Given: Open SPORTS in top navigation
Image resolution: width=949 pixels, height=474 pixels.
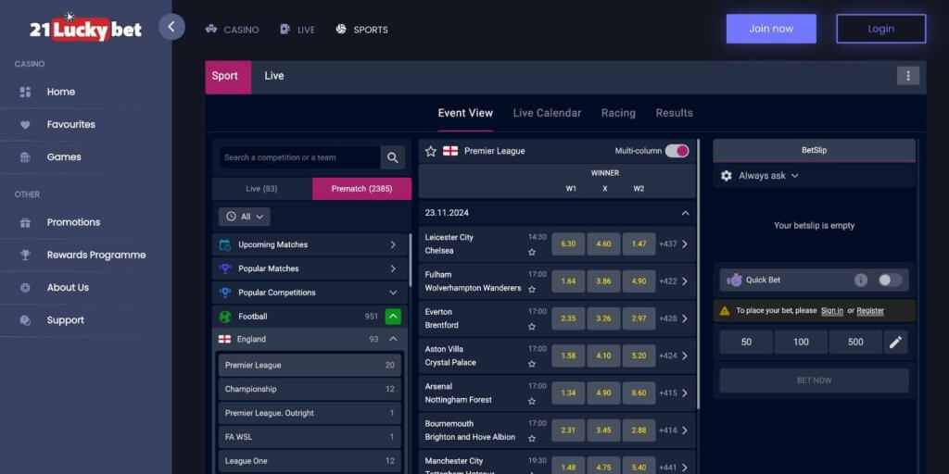Looking at the screenshot, I should click(x=362, y=29).
